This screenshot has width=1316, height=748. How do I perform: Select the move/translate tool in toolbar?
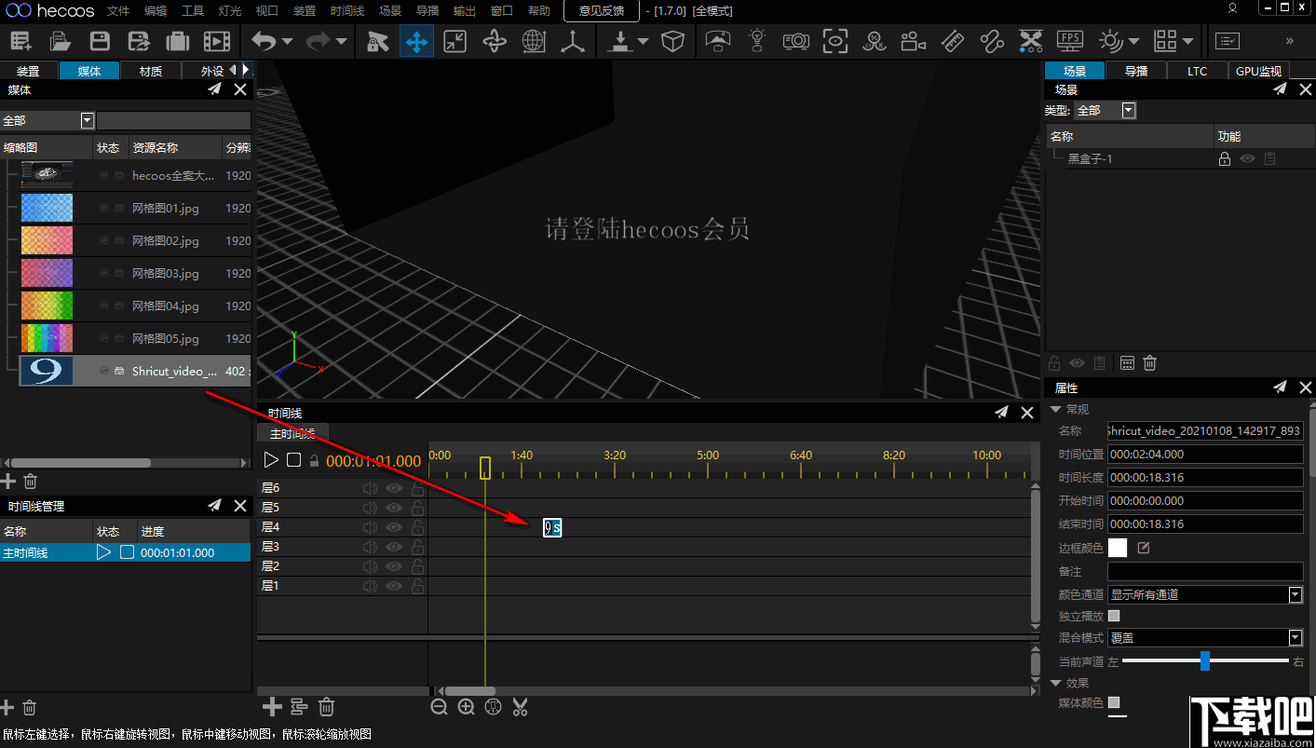(x=416, y=41)
